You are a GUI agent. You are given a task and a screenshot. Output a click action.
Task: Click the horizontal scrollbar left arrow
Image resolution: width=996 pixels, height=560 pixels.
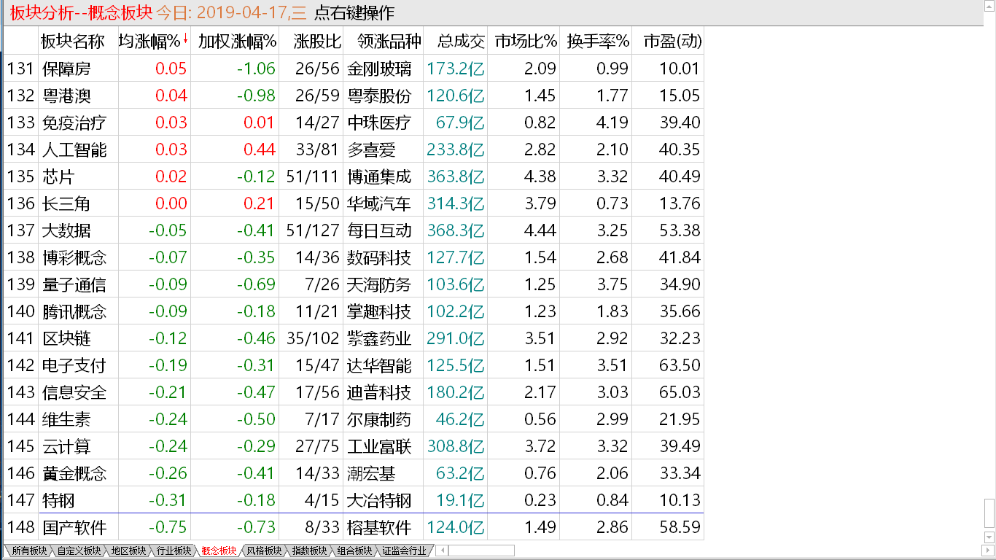point(440,551)
